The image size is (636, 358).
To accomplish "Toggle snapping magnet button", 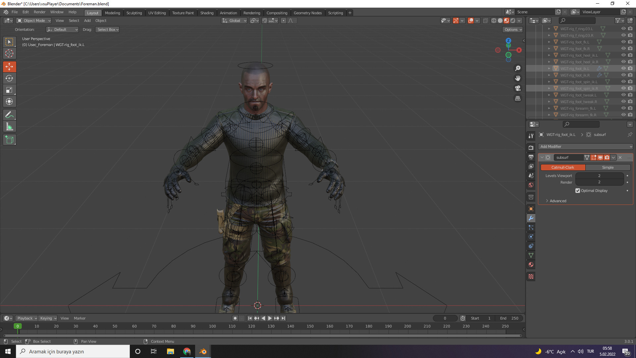I will tap(264, 21).
